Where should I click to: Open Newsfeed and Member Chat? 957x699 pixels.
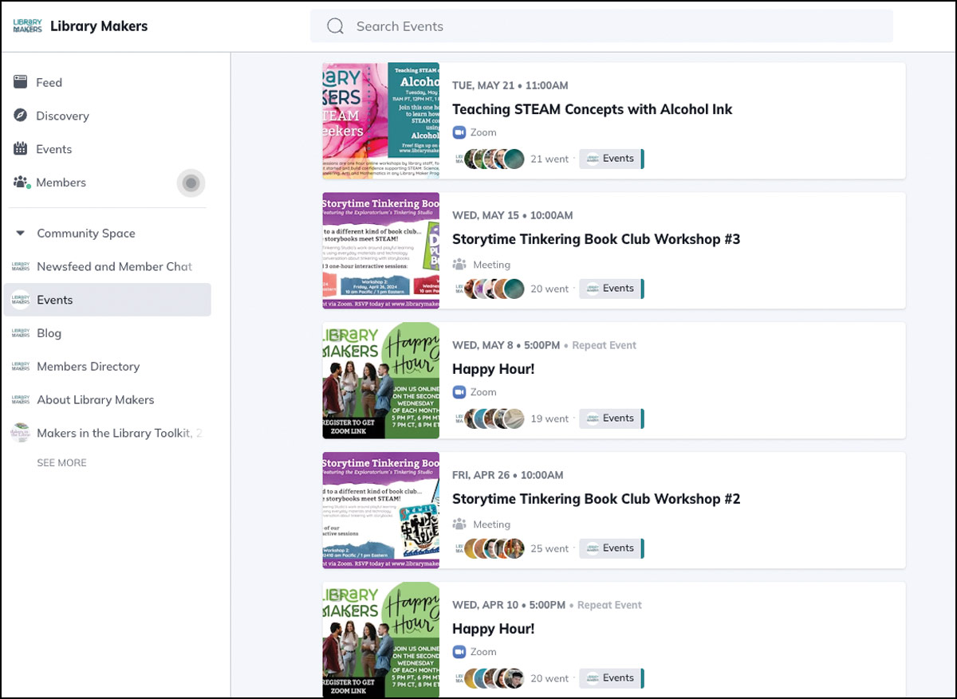(x=114, y=266)
